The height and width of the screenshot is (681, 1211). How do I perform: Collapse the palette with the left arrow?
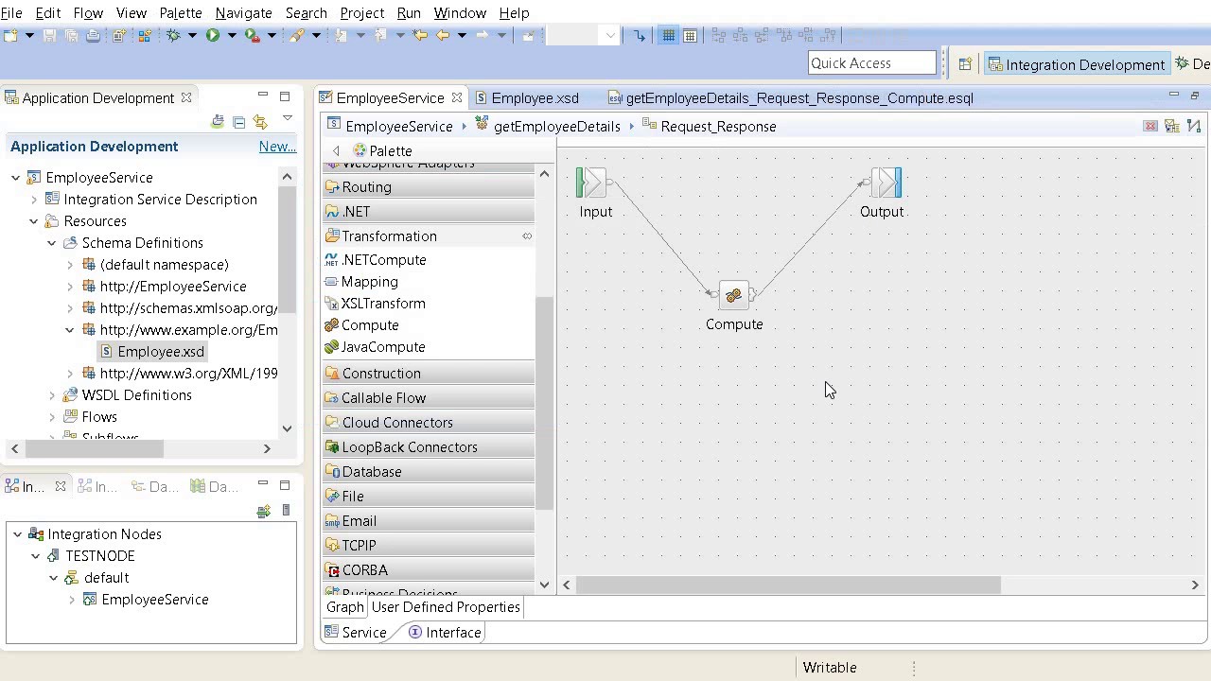pos(336,151)
